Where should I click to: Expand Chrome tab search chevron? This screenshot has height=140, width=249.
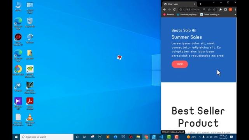tap(214, 2)
